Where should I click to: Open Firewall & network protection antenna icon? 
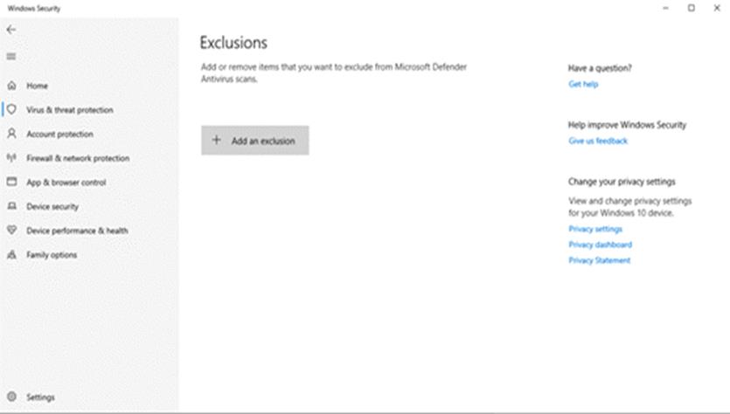11,158
